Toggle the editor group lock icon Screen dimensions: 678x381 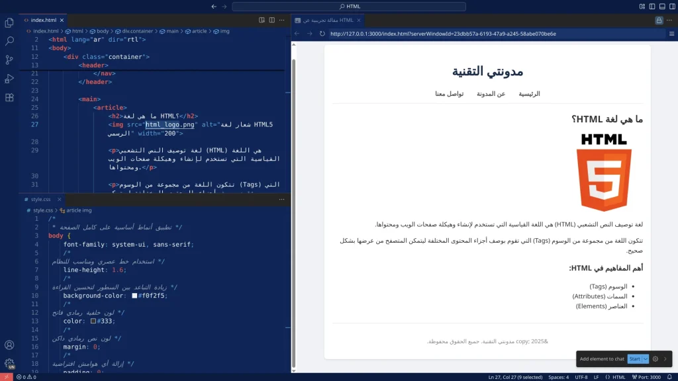coord(659,21)
